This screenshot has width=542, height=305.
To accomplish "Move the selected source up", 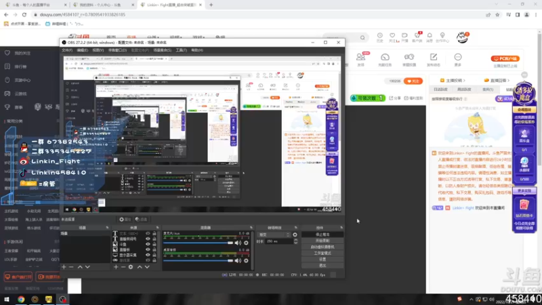I will pyautogui.click(x=140, y=267).
